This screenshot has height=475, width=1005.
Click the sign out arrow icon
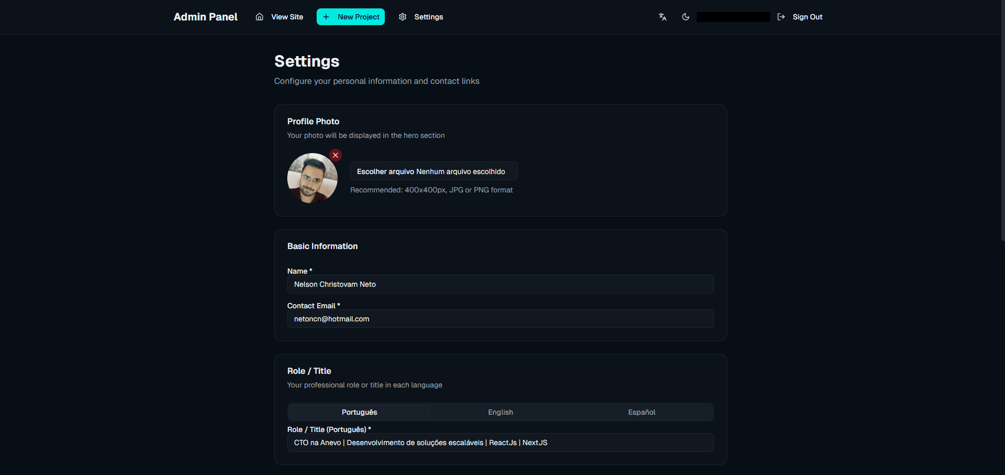pyautogui.click(x=781, y=17)
